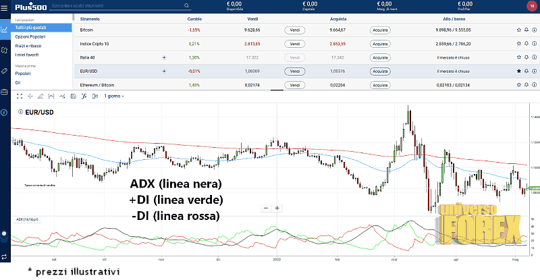
Task: Click the fullscreen chart icon
Action: point(20,96)
